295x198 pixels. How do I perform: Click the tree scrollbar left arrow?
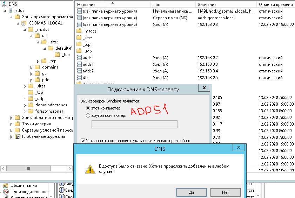pos(4,168)
